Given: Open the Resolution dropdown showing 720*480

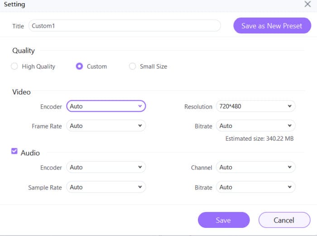Looking at the screenshot, I should pyautogui.click(x=255, y=106).
